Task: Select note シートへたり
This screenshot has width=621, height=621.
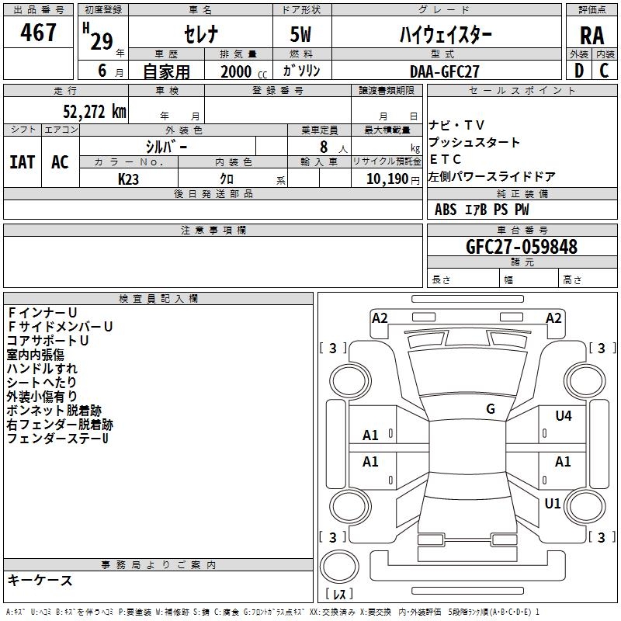Action: (42, 382)
